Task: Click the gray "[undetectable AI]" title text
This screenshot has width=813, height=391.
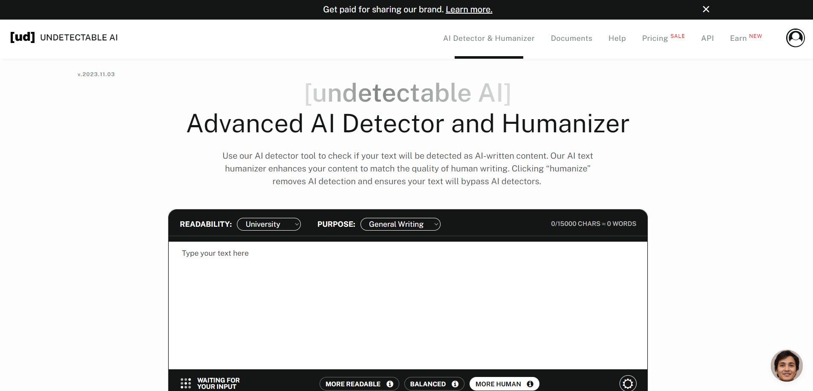Action: pyautogui.click(x=408, y=93)
